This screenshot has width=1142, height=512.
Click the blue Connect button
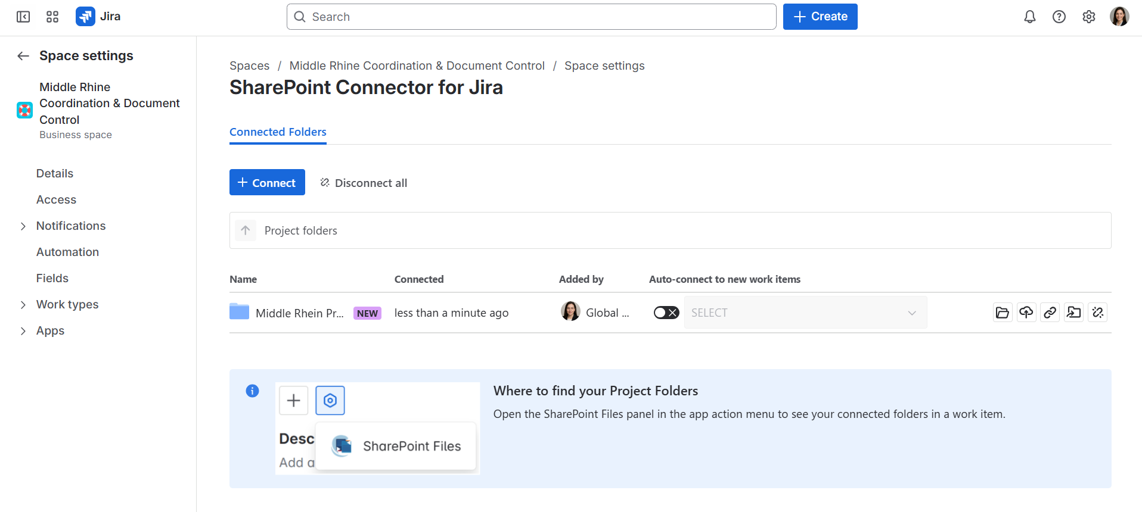click(x=267, y=183)
